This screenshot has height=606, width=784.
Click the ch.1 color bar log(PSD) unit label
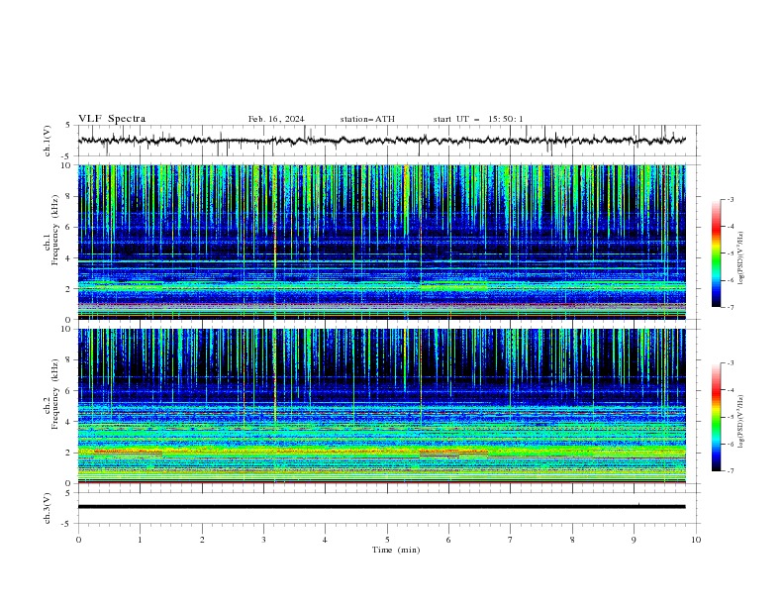(741, 258)
